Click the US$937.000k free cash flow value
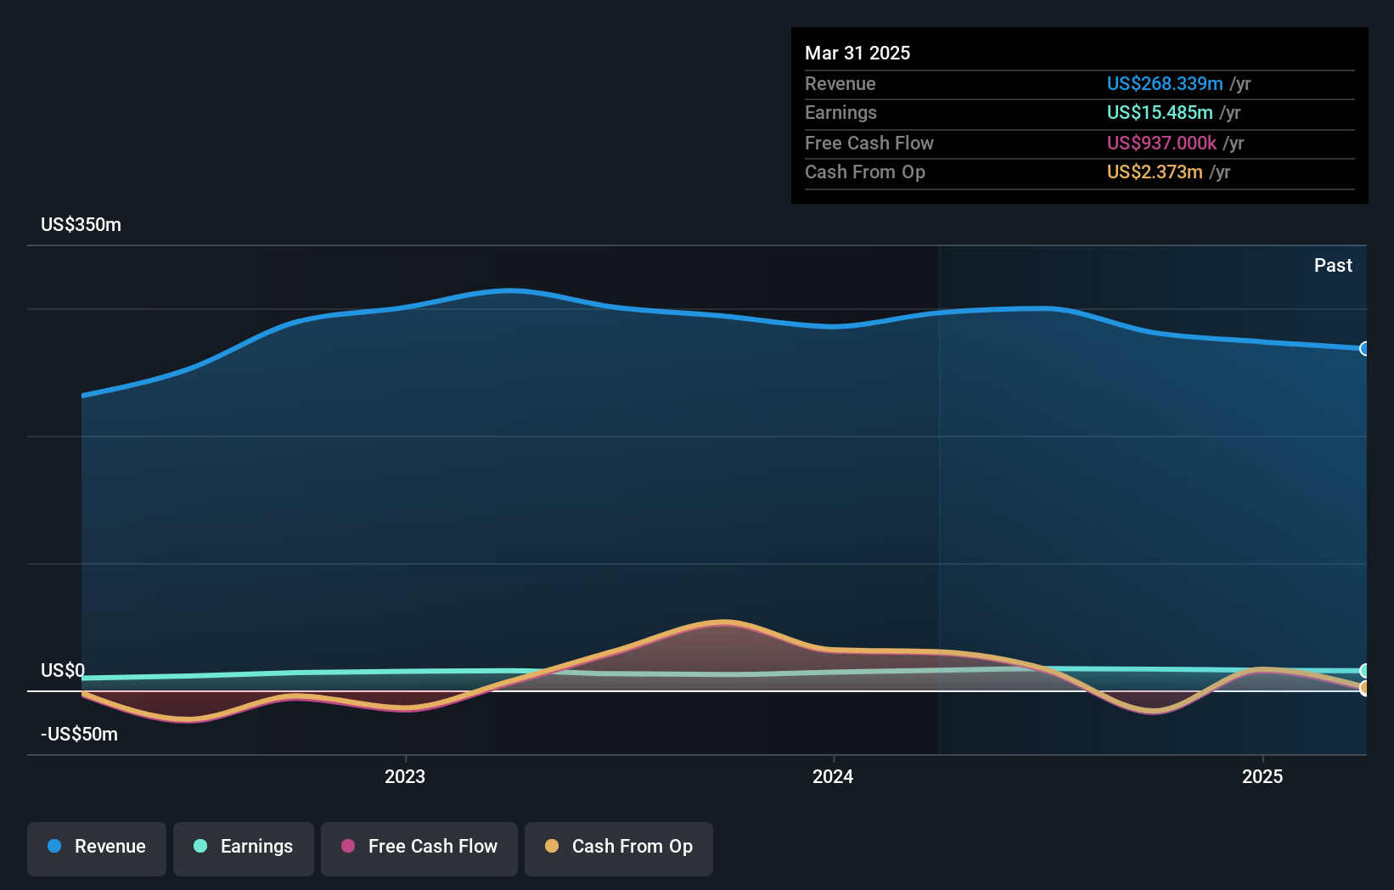1394x890 pixels. (1161, 144)
